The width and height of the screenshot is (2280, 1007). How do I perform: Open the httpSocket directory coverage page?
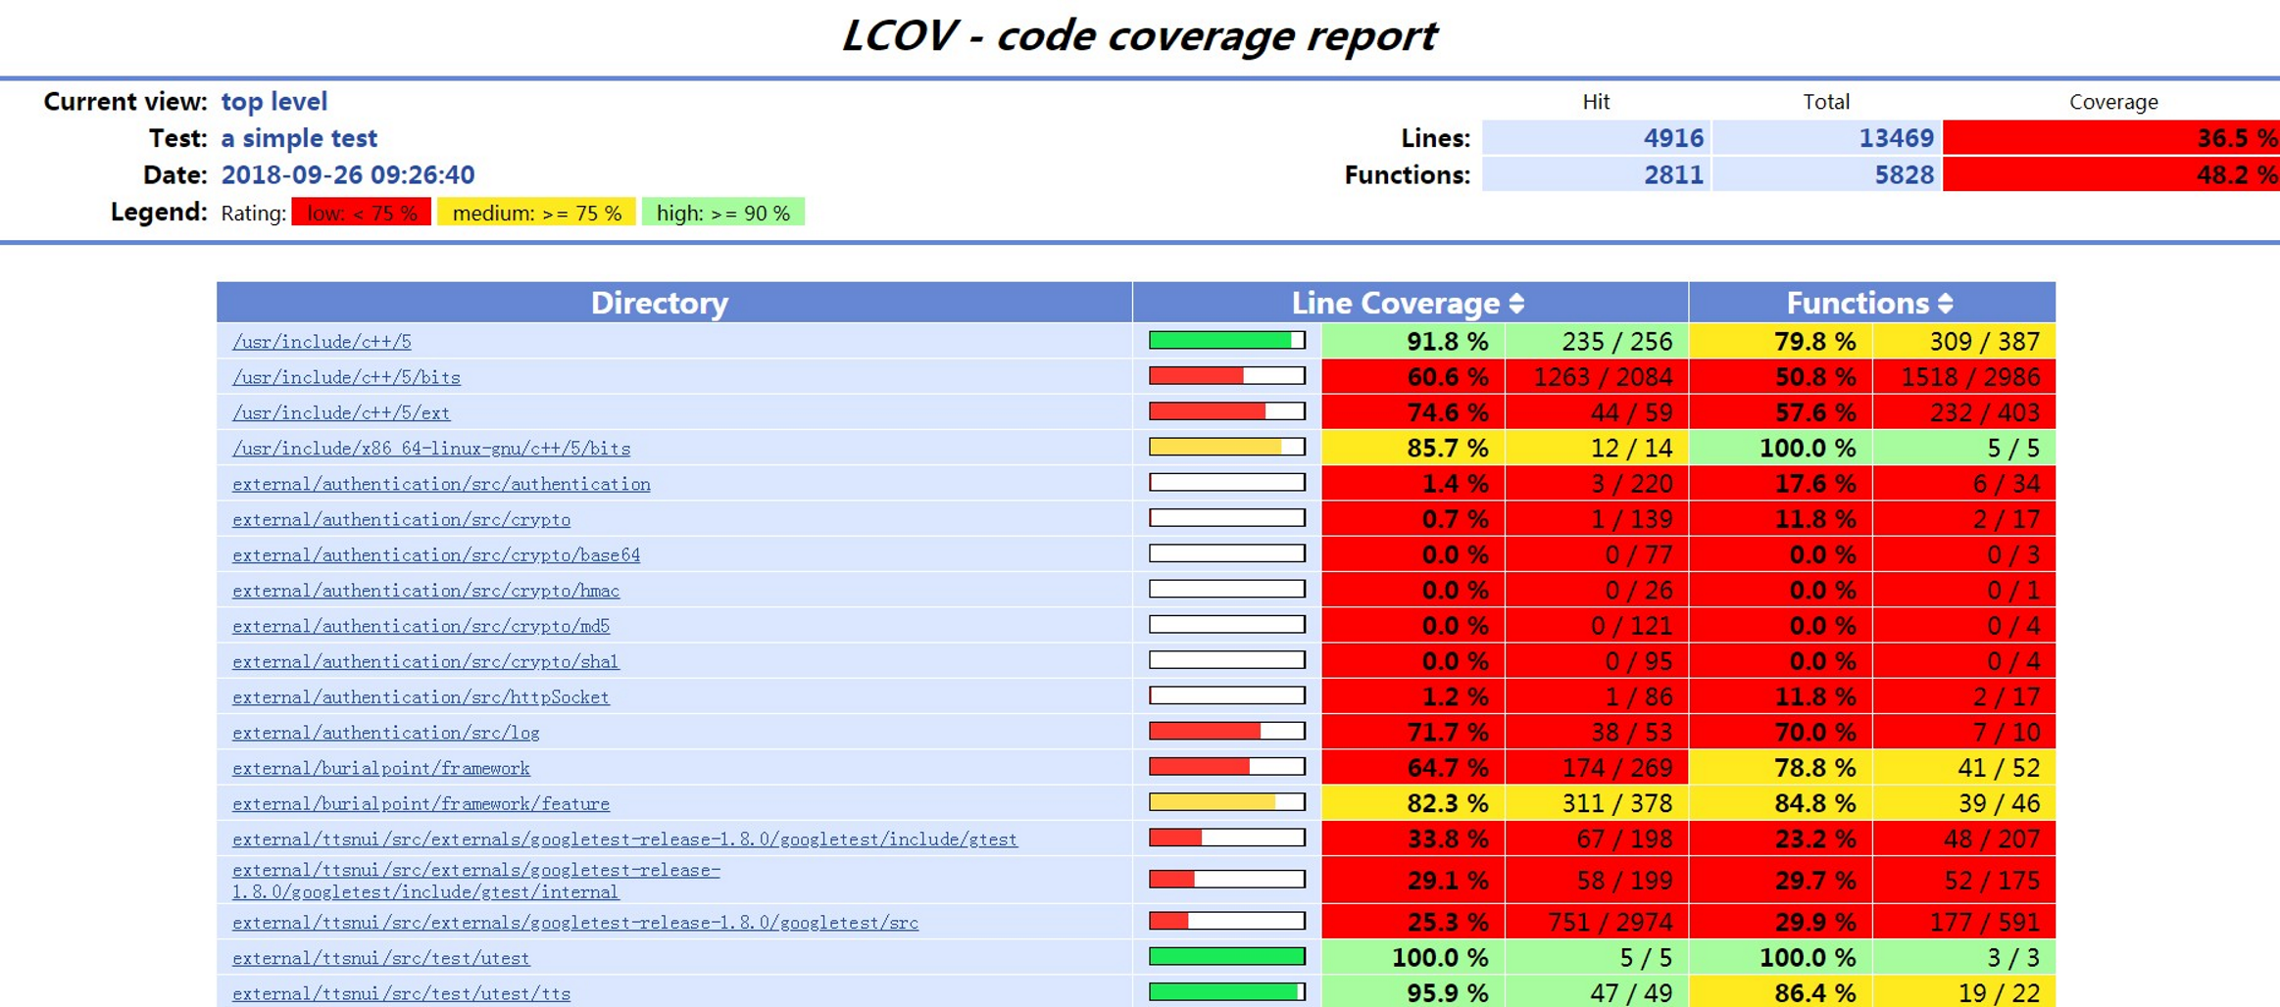tap(420, 697)
